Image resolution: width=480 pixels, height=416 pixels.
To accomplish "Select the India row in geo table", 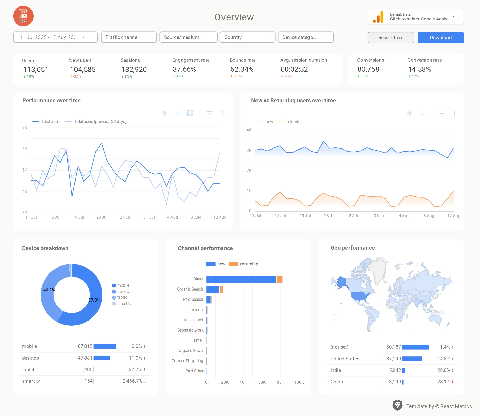I will pos(393,370).
